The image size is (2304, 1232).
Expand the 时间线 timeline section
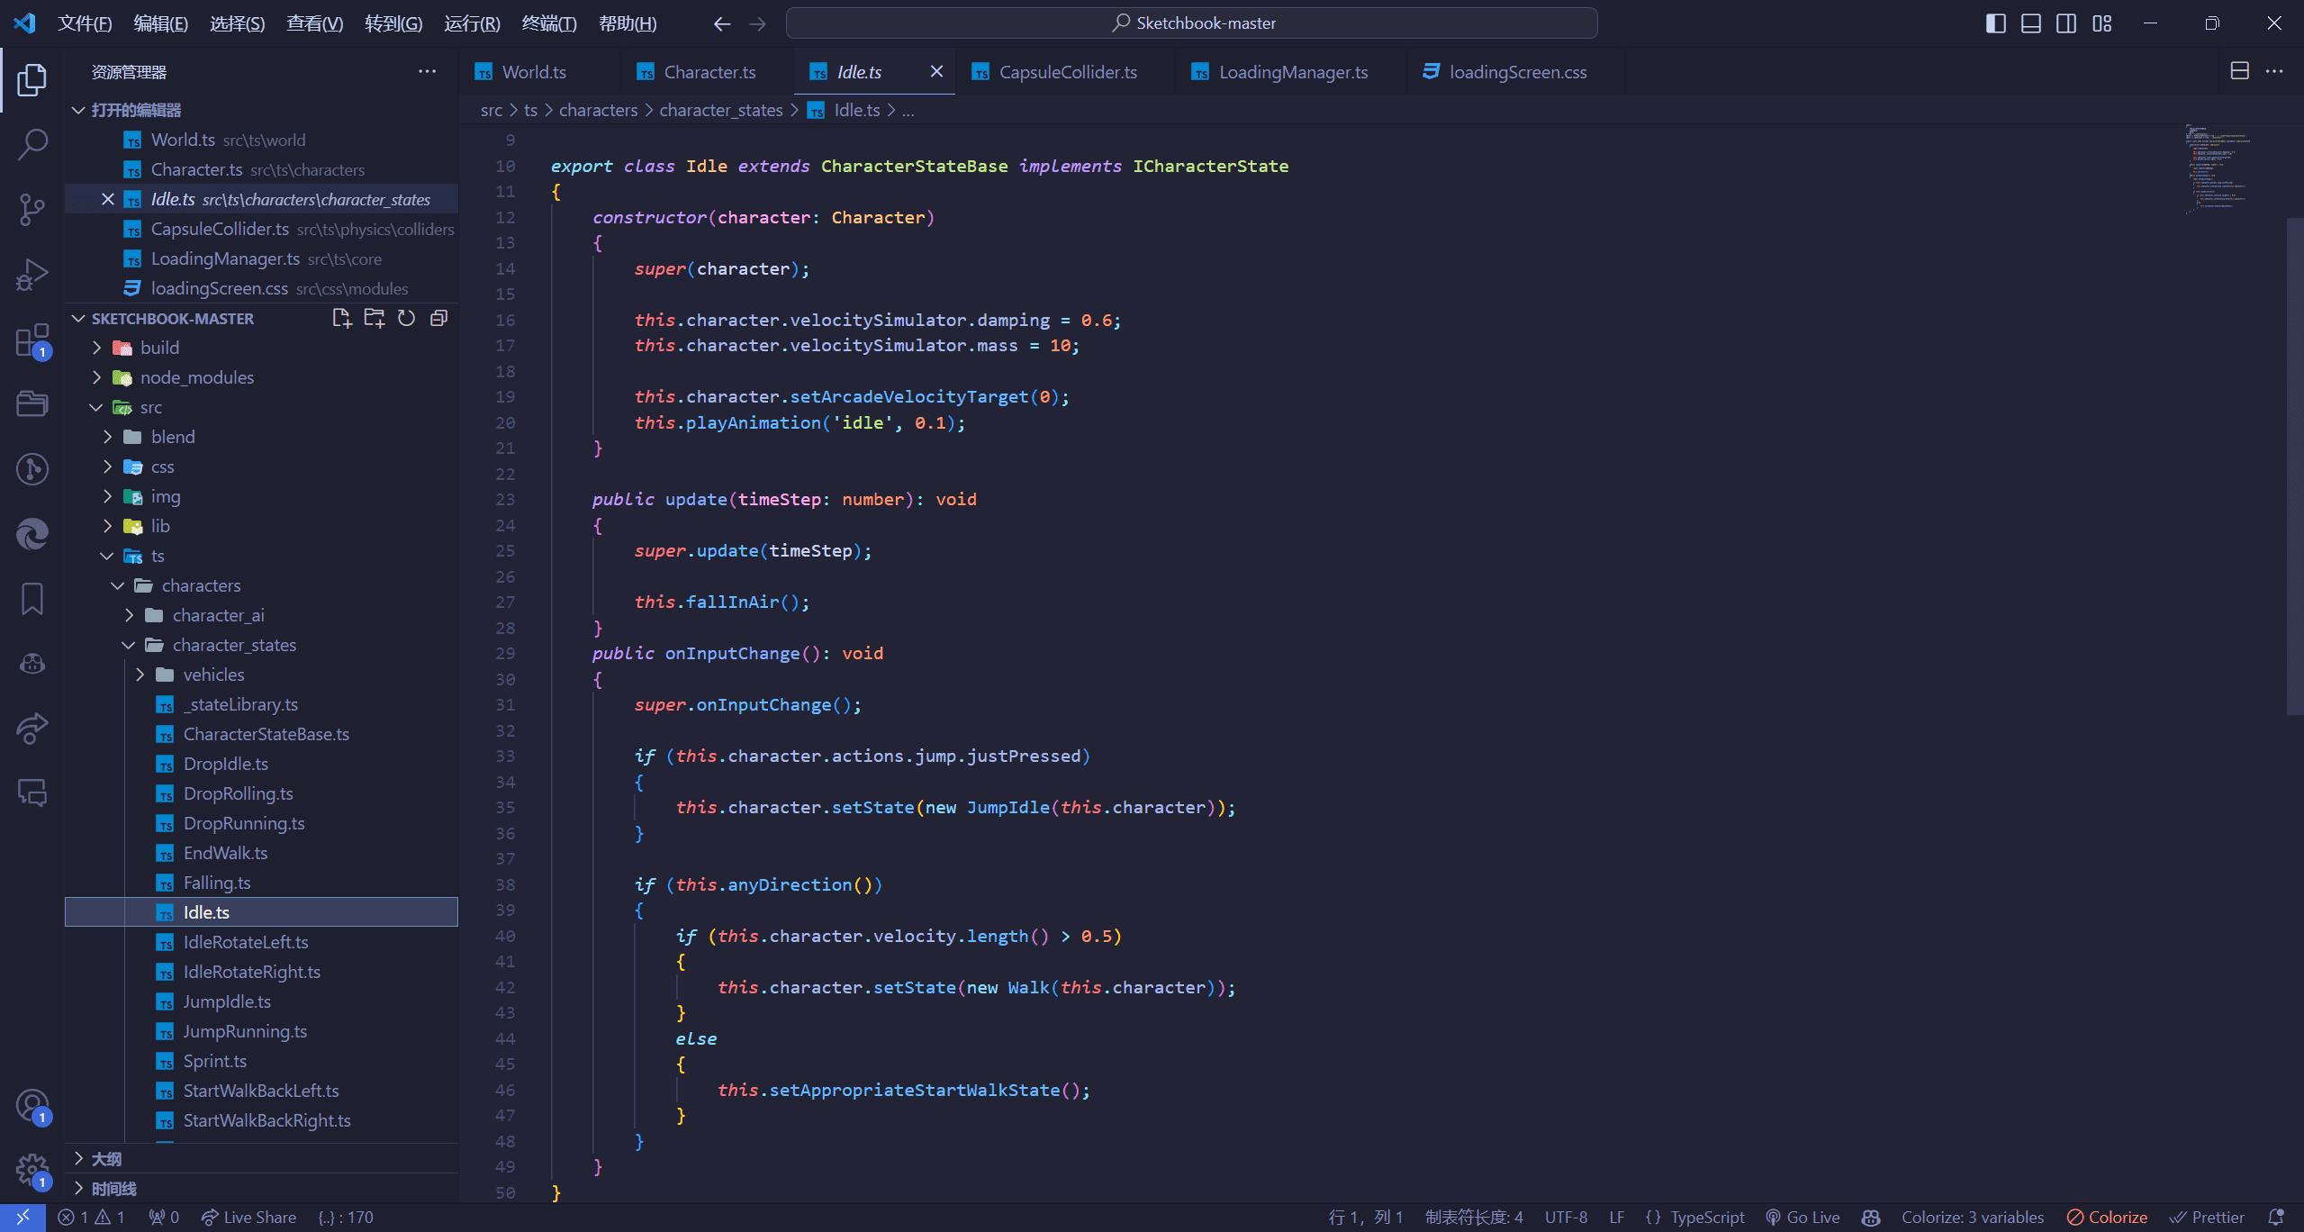coord(261,1188)
